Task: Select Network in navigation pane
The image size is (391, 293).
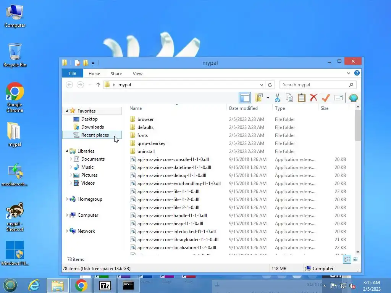Action: click(x=86, y=231)
